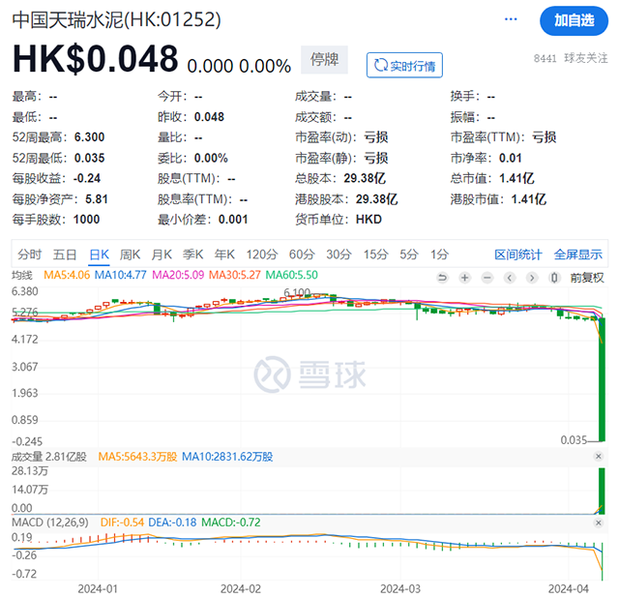
Task: Click the MA20:5.09 moving average label
Action: tap(178, 275)
